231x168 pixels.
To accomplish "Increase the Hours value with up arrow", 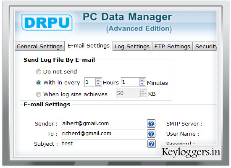I will coord(98,80).
